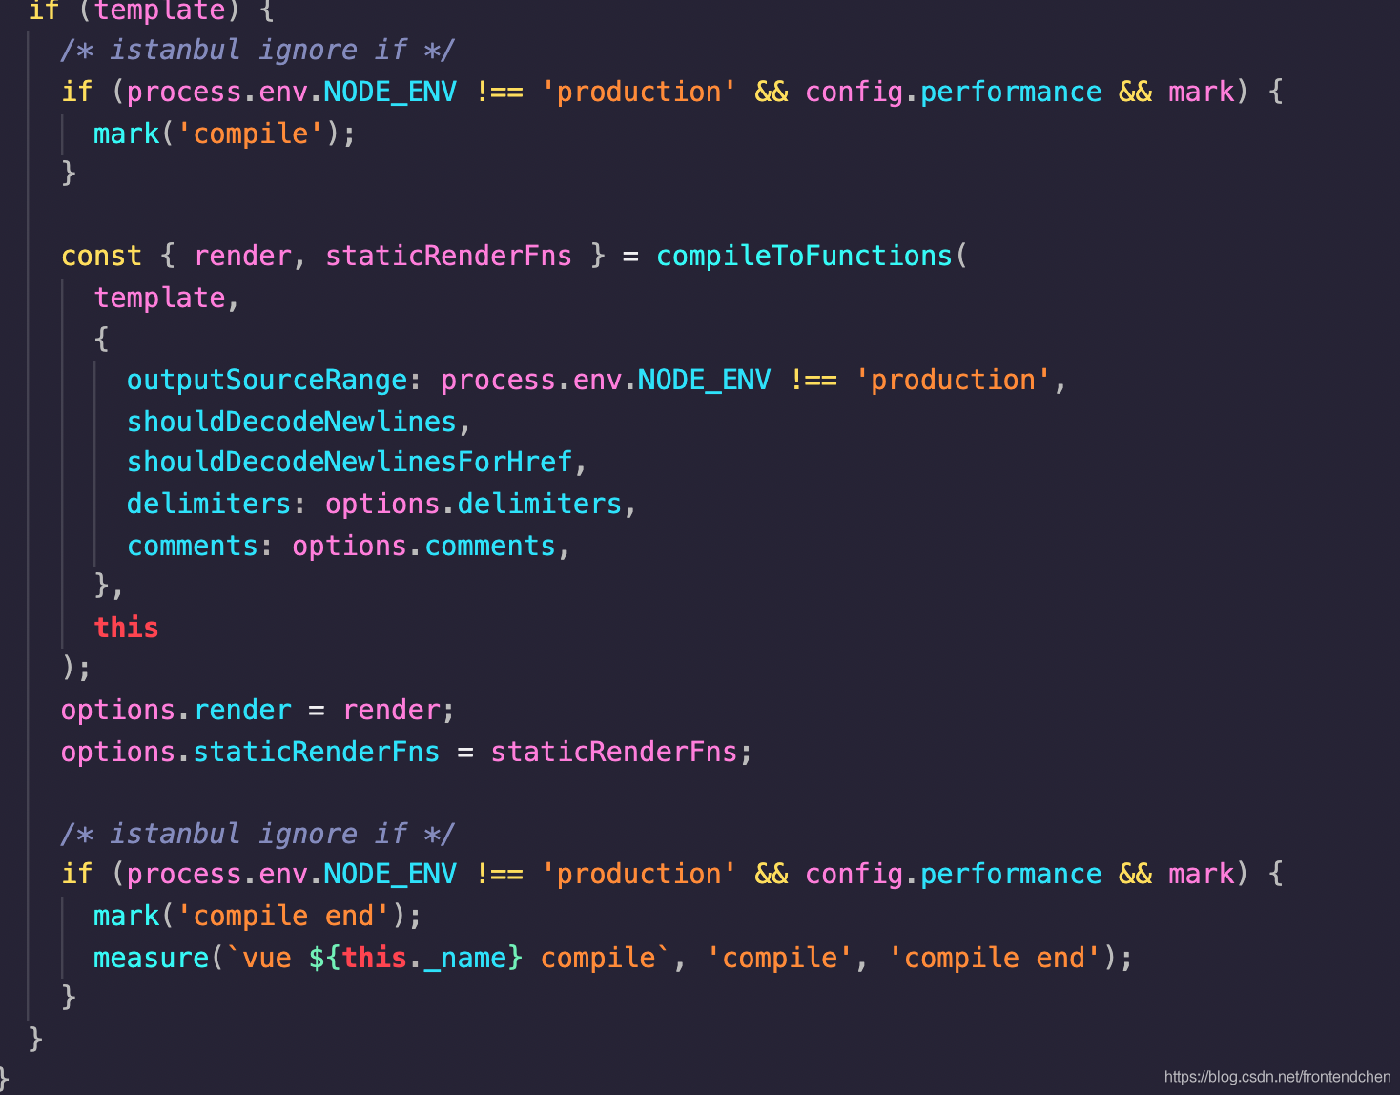This screenshot has height=1095, width=1400.
Task: Click 'options.staticRenderFns' assignment target
Action: pos(250,752)
